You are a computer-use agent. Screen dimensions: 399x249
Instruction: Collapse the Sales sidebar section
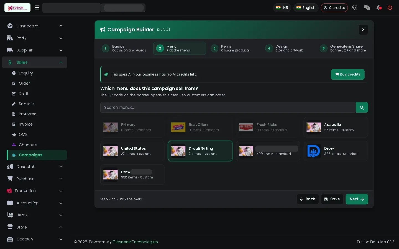coord(35,62)
